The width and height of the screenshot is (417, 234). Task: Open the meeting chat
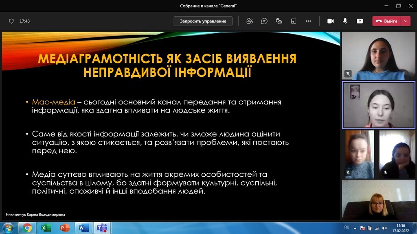(x=264, y=21)
